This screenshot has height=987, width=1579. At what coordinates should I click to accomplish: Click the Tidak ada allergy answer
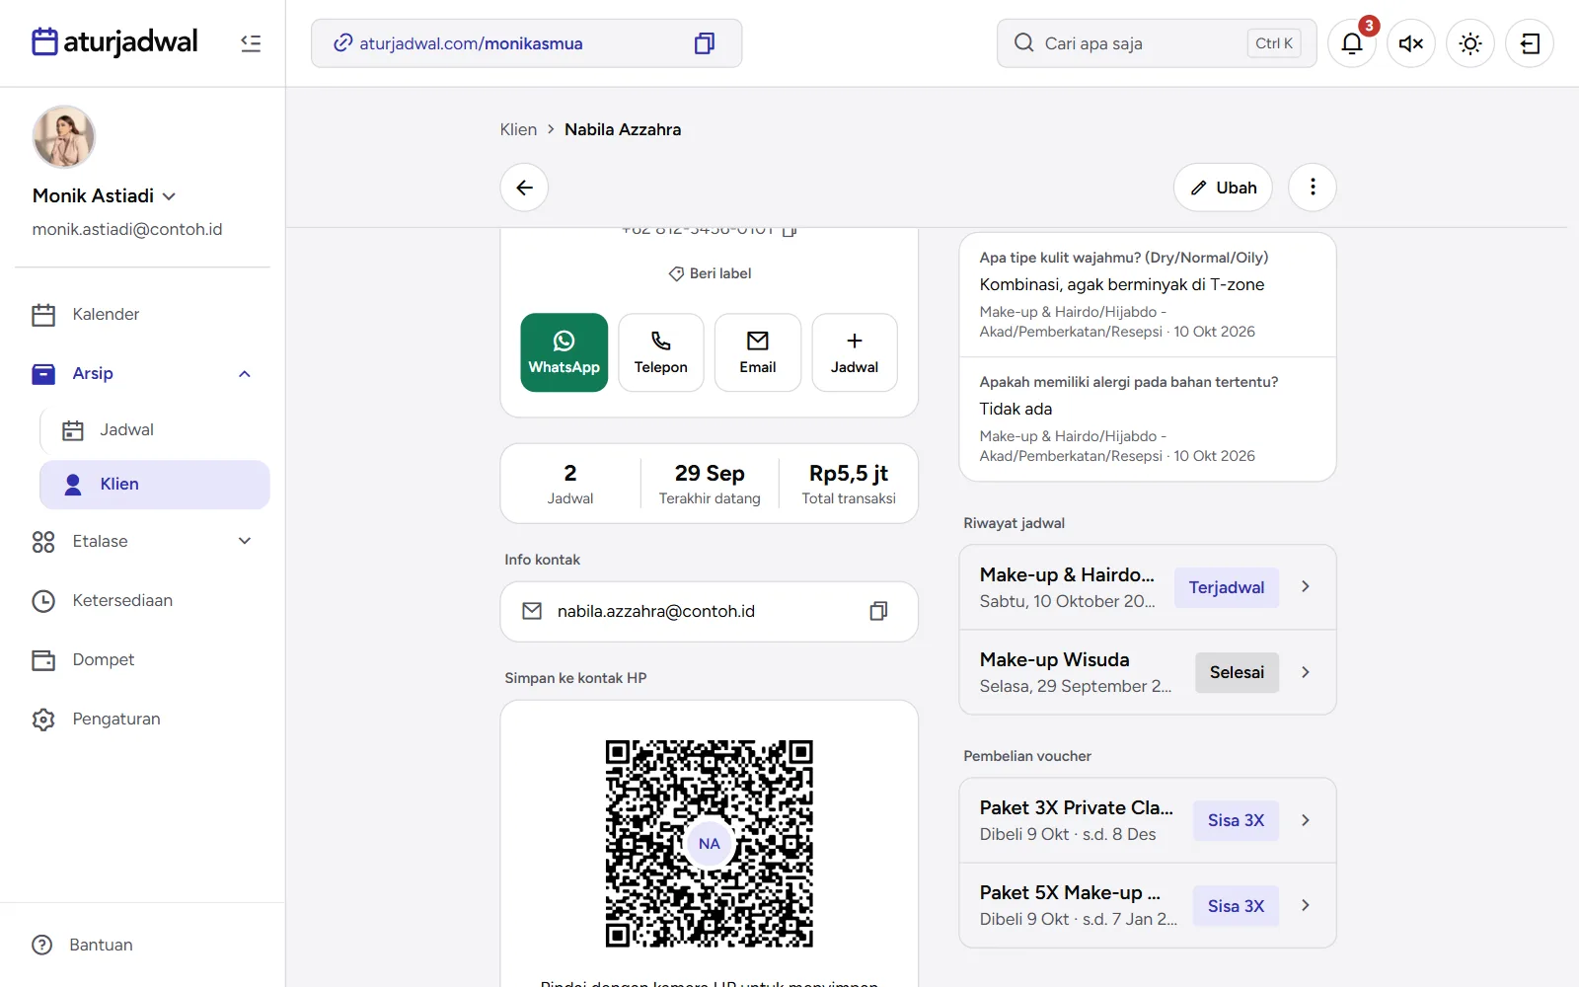point(1015,409)
